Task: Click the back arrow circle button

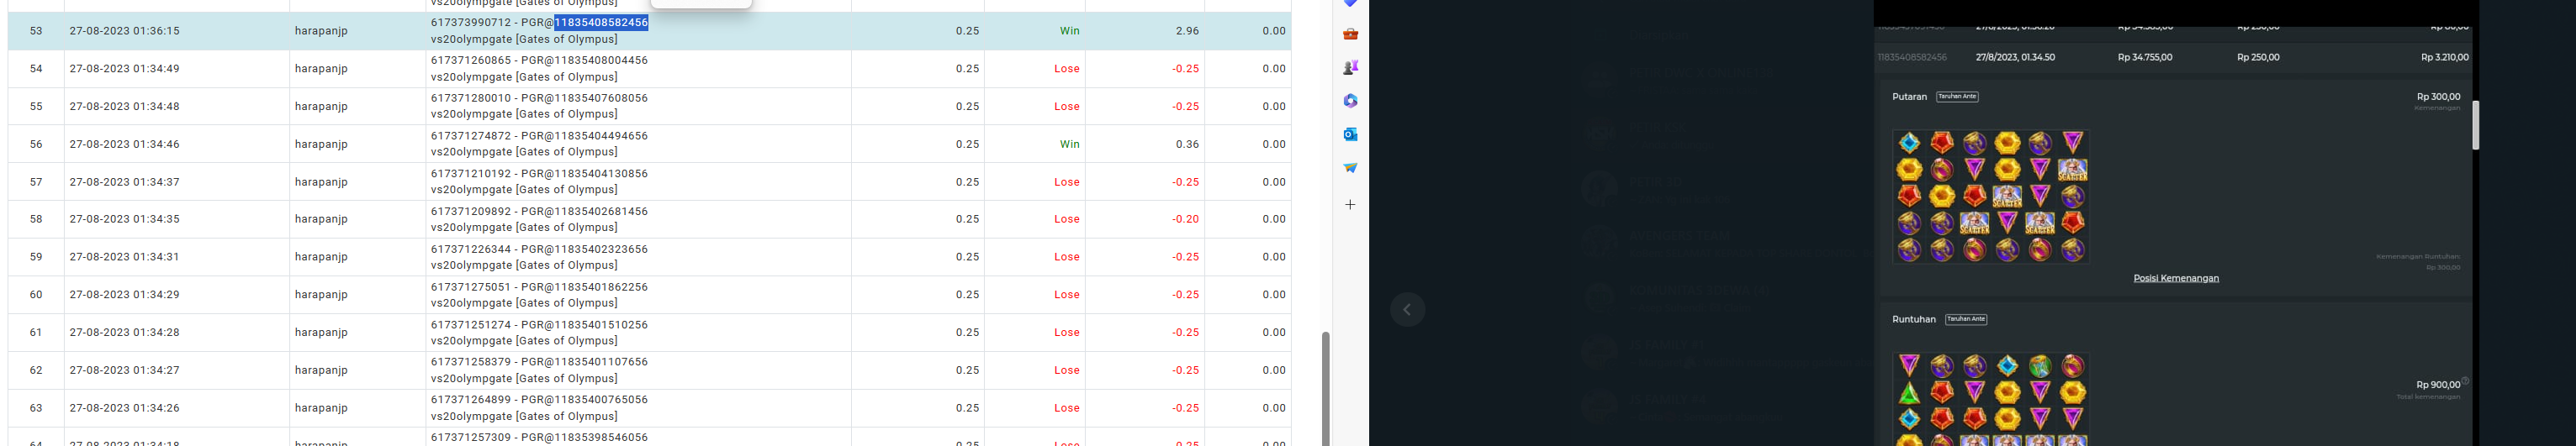Action: 1407,309
